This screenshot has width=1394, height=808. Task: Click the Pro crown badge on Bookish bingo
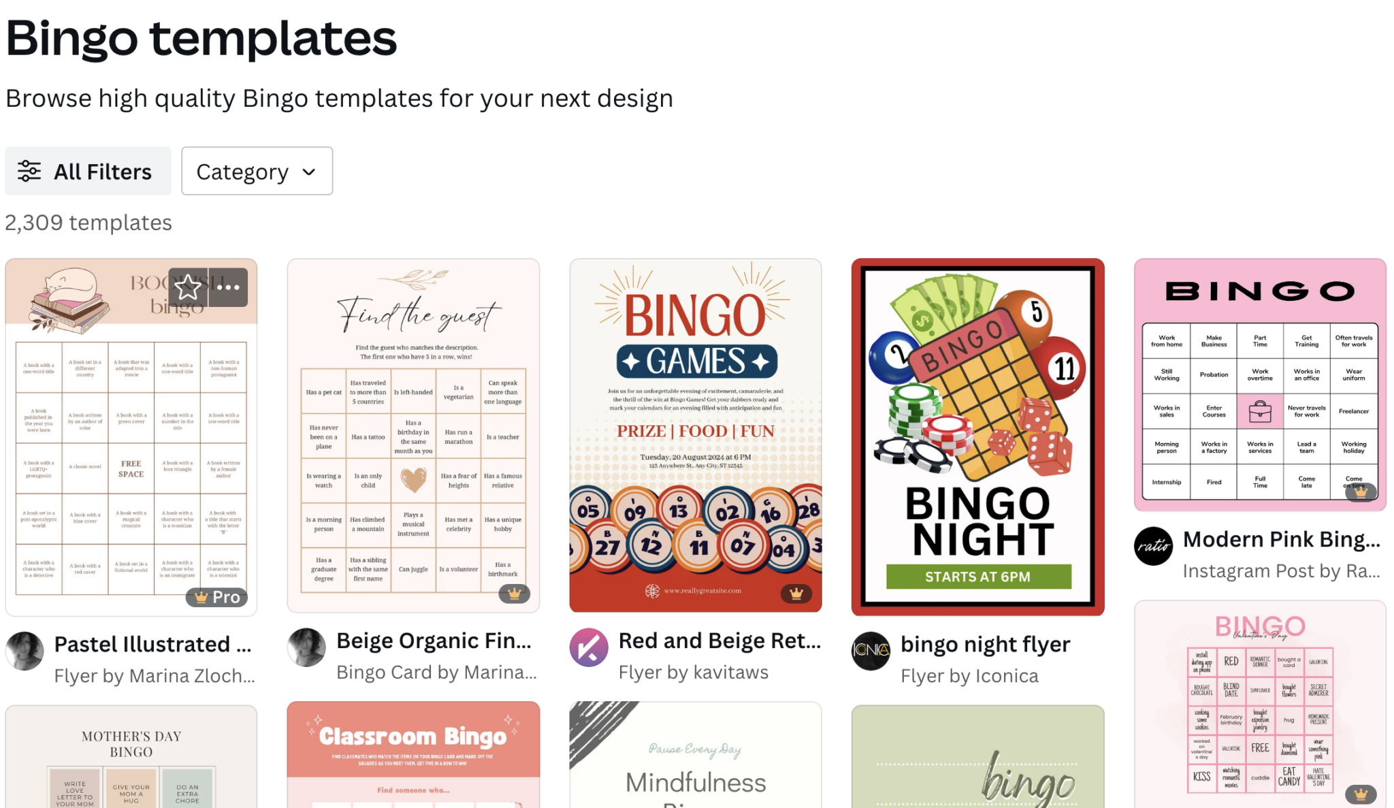point(217,597)
